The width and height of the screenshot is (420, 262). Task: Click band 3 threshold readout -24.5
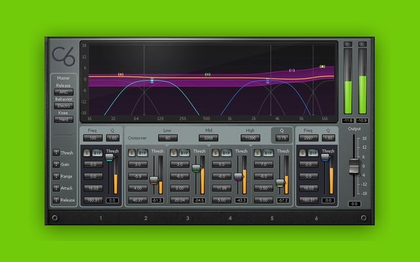[x=199, y=200]
